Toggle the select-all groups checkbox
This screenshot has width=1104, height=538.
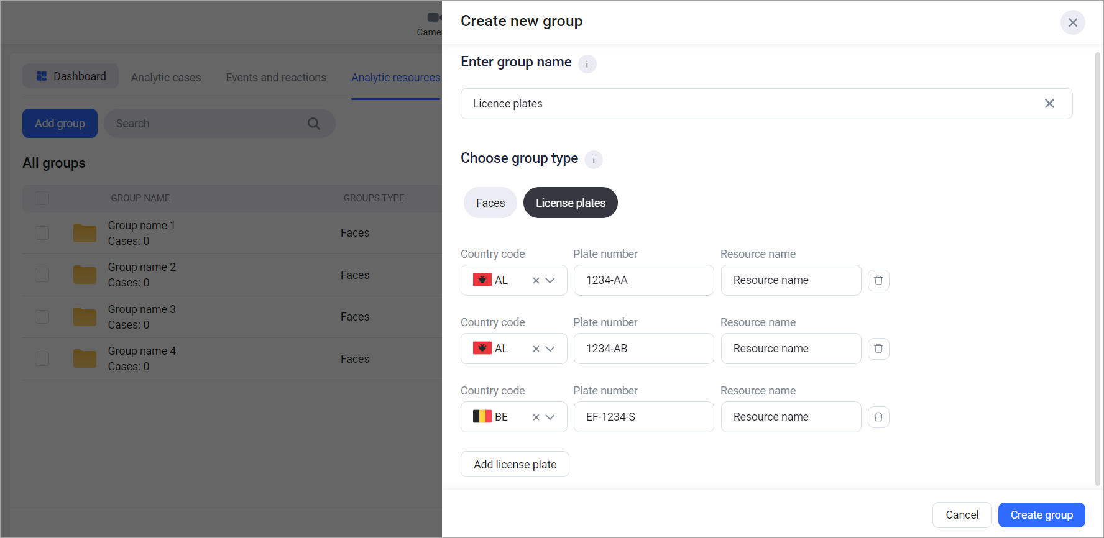(42, 198)
